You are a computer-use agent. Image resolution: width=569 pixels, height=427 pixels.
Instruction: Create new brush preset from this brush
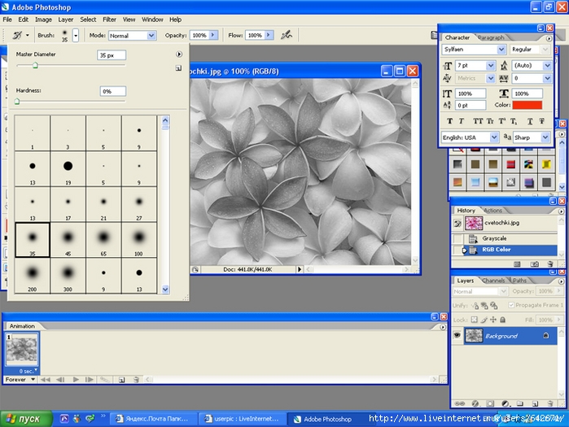tap(178, 68)
